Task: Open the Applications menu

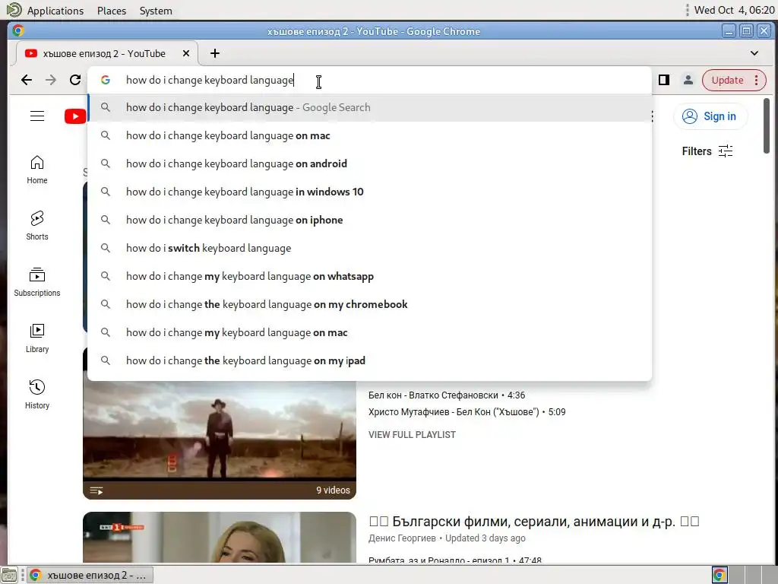Action: (x=55, y=11)
